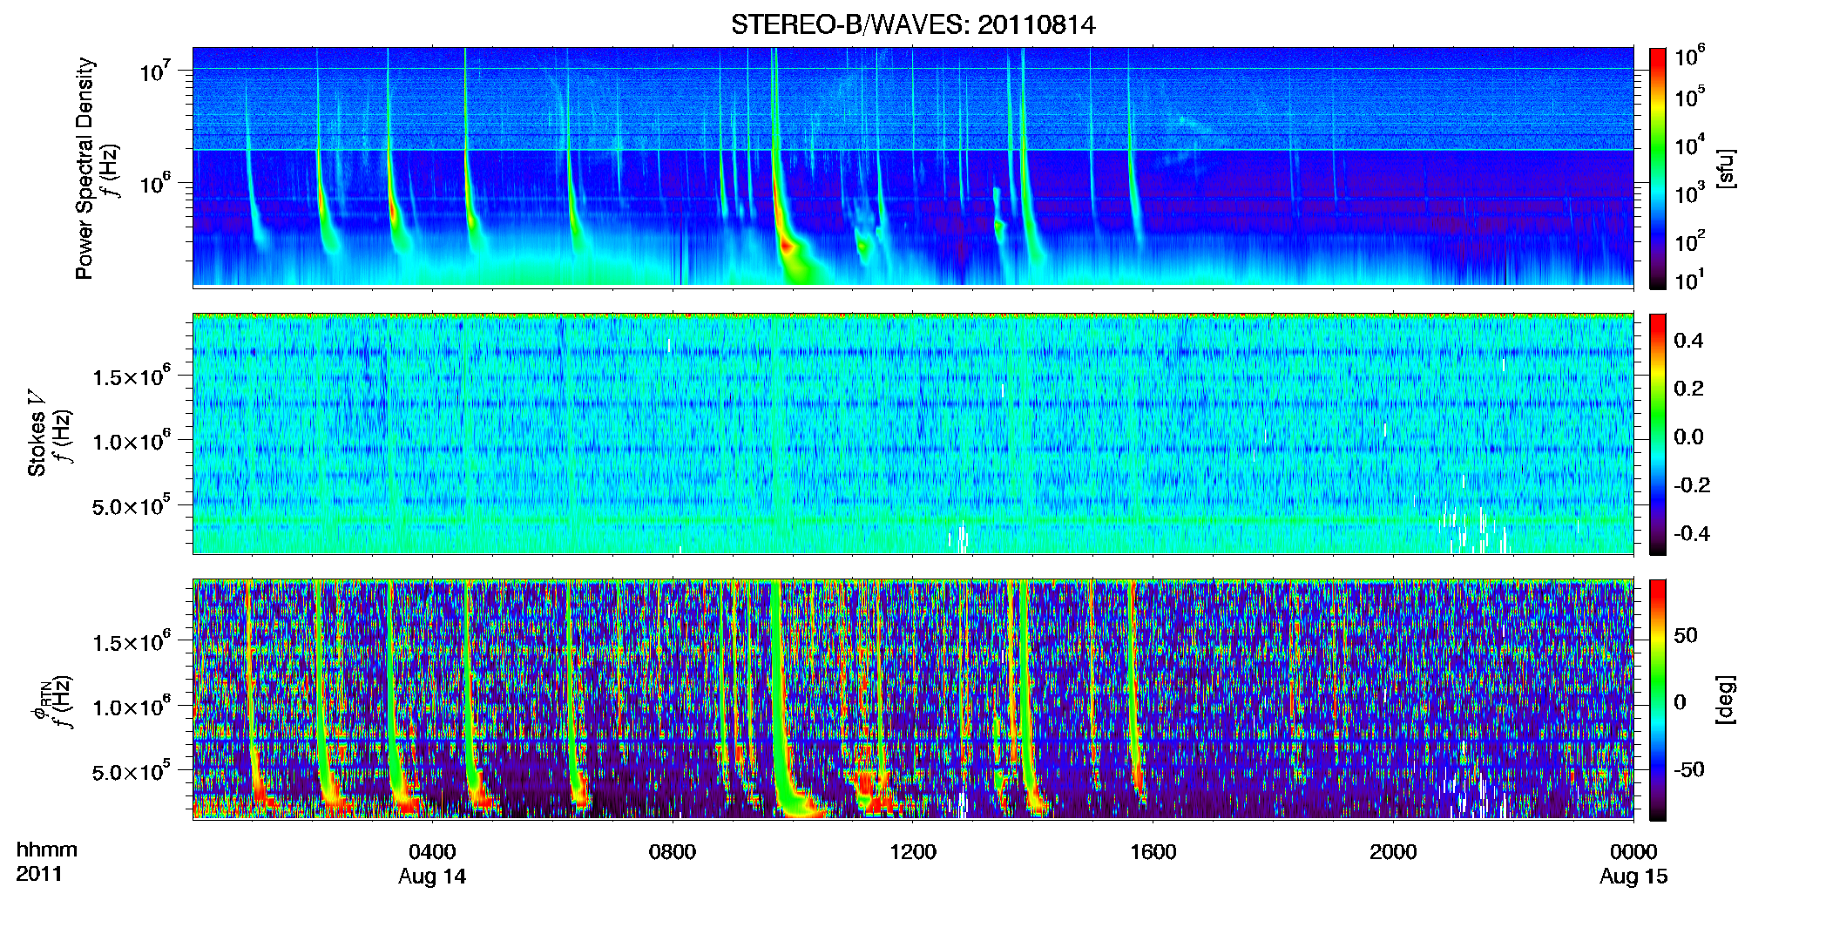Click the 1.0×10^6 tick of the Stokes V panel

pos(132,440)
